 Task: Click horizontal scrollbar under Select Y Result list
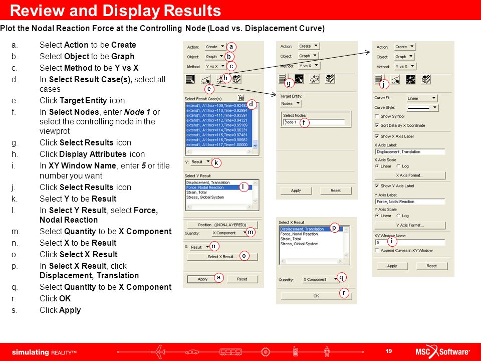coord(219,207)
